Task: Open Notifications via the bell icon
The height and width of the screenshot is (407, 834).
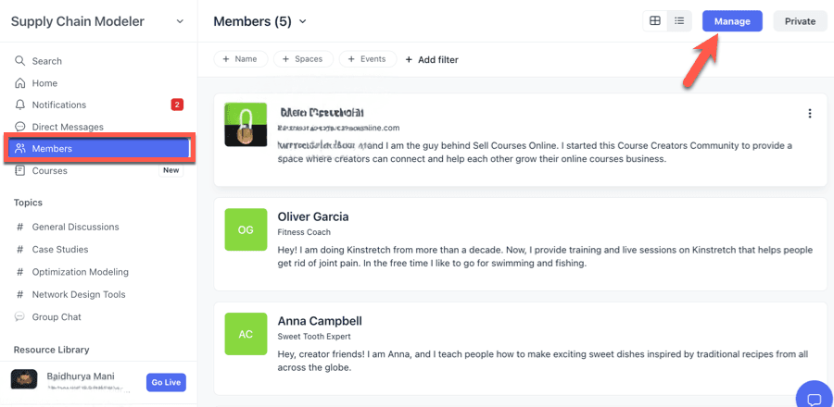Action: tap(20, 105)
